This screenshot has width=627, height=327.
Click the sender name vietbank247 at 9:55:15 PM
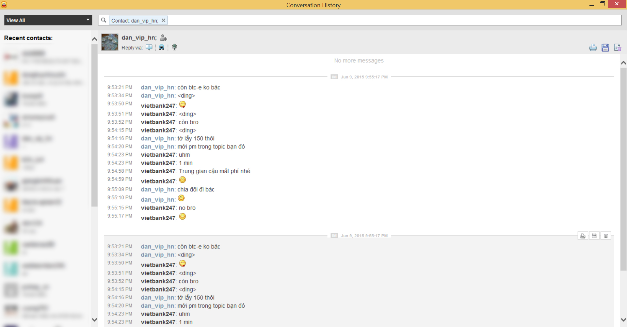159,208
